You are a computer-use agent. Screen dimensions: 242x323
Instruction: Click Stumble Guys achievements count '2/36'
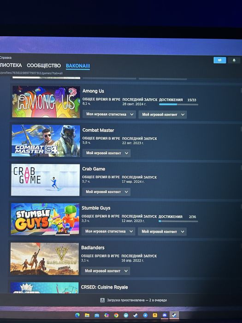[x=192, y=217]
